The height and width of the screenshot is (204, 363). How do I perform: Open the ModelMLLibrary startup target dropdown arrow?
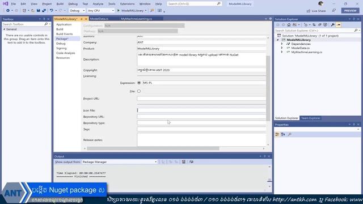pos(146,11)
